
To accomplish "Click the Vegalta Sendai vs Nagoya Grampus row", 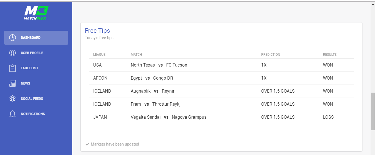I will point(221,117).
